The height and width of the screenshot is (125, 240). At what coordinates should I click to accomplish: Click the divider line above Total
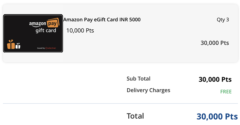click(120, 104)
